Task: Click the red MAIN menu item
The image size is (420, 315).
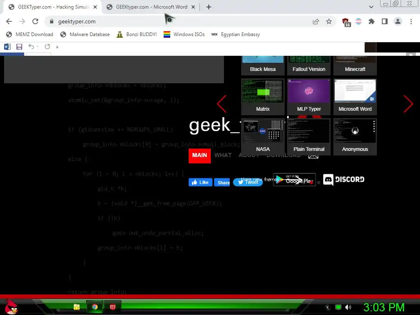Action: 200,155
